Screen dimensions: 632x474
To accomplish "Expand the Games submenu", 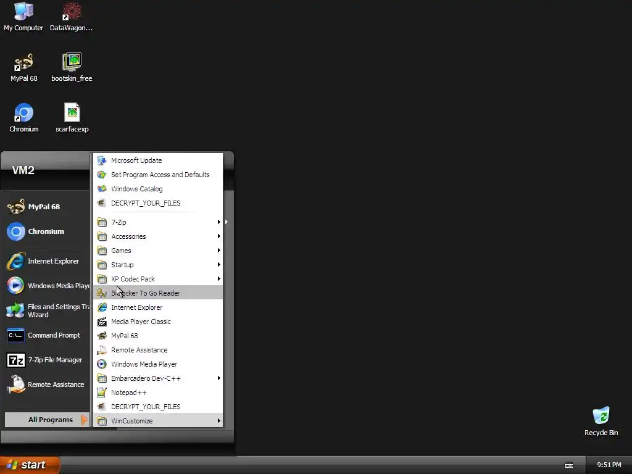I will coord(158,251).
